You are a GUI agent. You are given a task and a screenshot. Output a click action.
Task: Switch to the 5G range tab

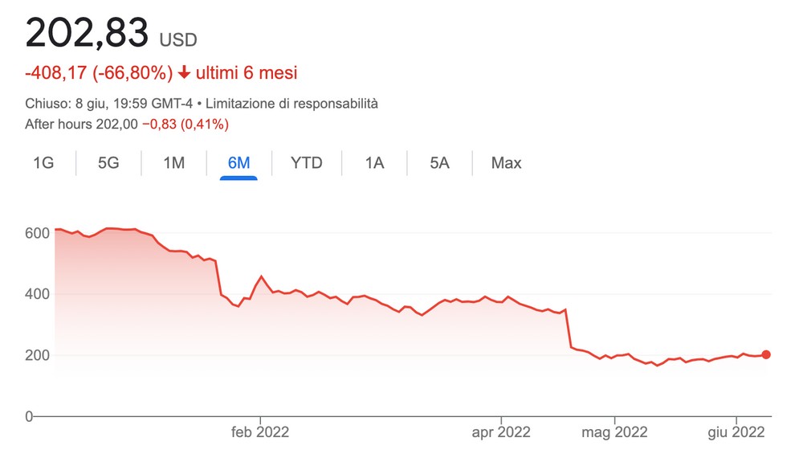[108, 163]
